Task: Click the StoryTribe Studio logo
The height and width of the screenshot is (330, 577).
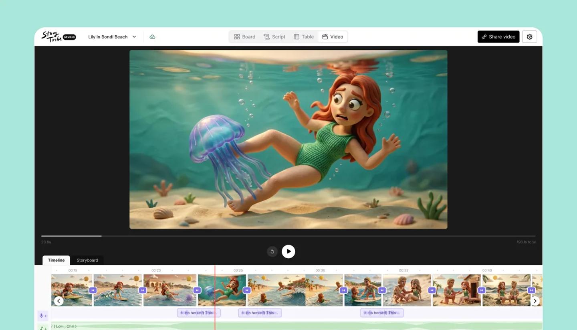Action: (x=59, y=36)
